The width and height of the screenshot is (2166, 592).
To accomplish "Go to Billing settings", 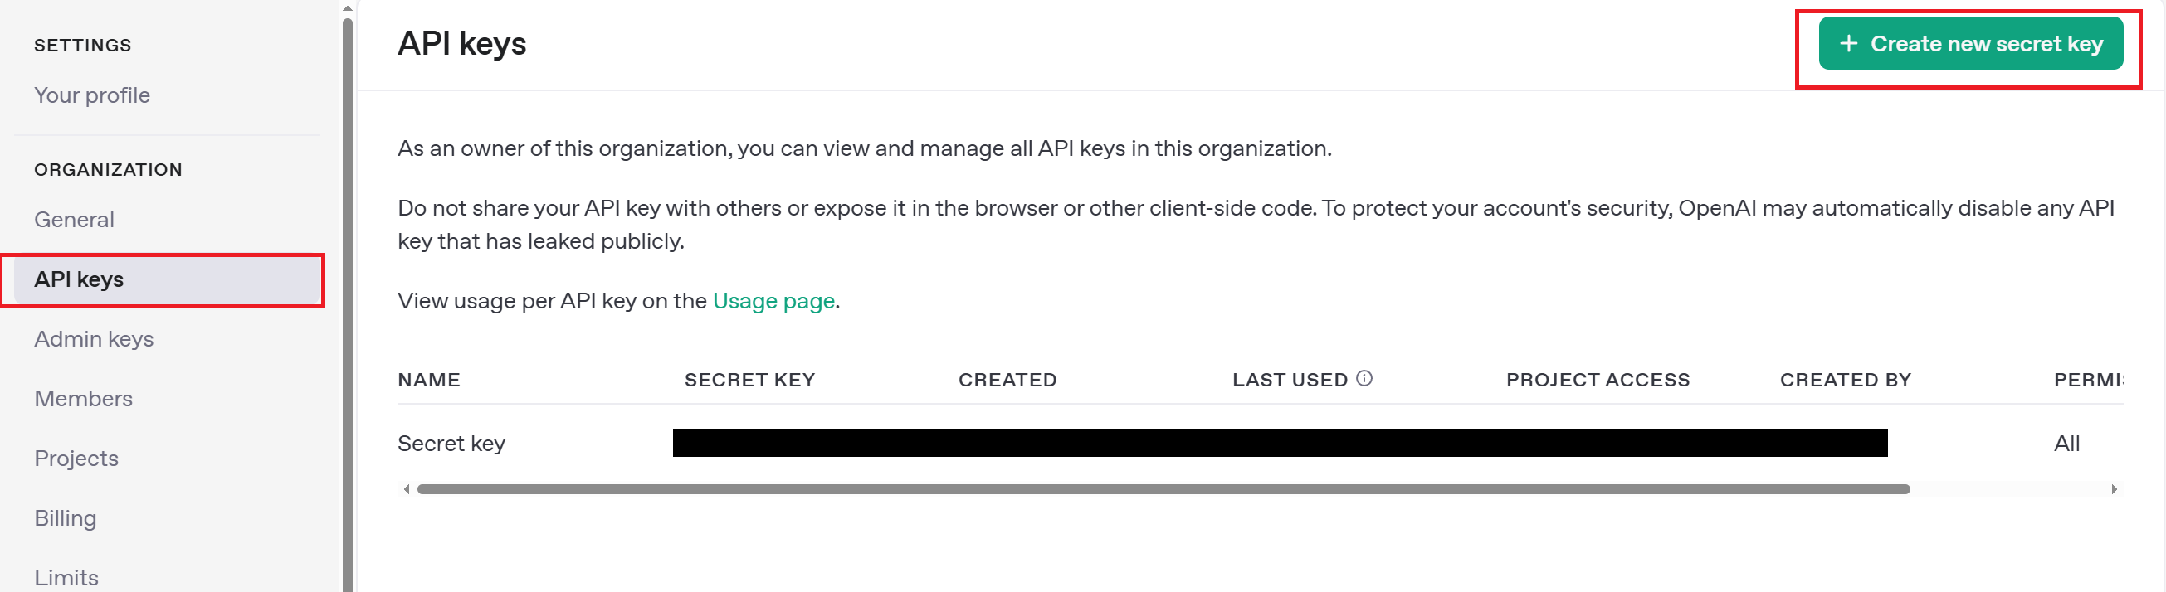I will [66, 518].
